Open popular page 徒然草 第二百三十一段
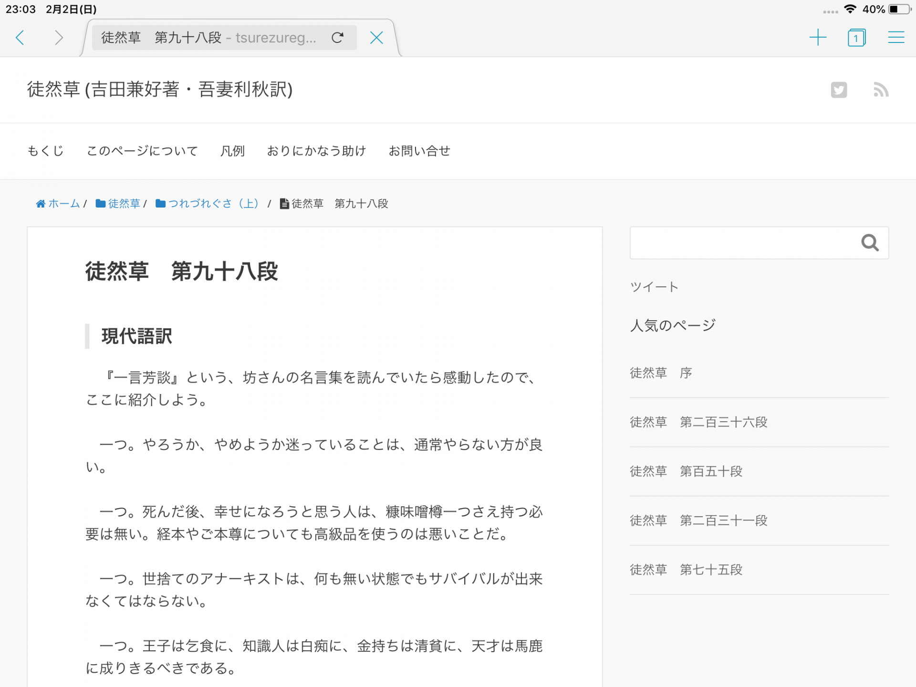The height and width of the screenshot is (687, 916). (698, 520)
